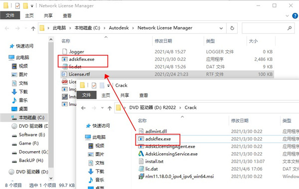
Task: Click the 此电脑 breadcrumb in address bar
Action: 59,28
